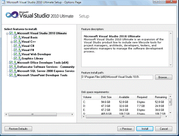The height and width of the screenshot is (136, 179).
Task: Toggle the Visual F# checkbox
Action: tap(15, 50)
